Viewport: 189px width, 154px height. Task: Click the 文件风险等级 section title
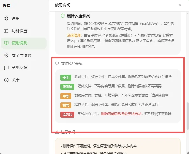pos(72,63)
